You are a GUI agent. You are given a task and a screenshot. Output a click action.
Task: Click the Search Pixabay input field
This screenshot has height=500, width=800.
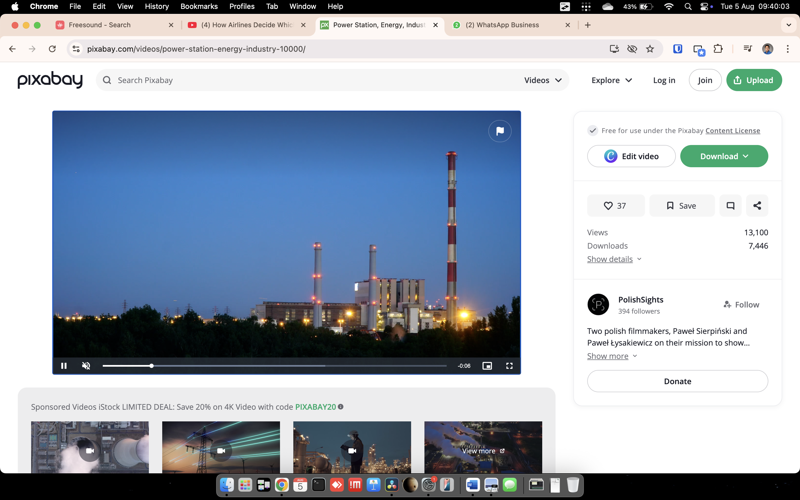[x=297, y=80]
